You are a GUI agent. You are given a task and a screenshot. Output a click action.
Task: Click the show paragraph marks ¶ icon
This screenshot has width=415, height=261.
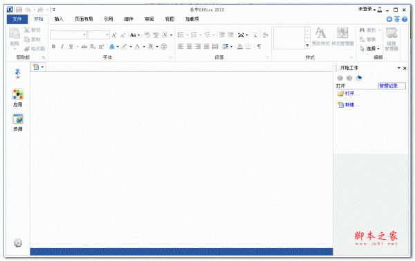pyautogui.click(x=259, y=47)
